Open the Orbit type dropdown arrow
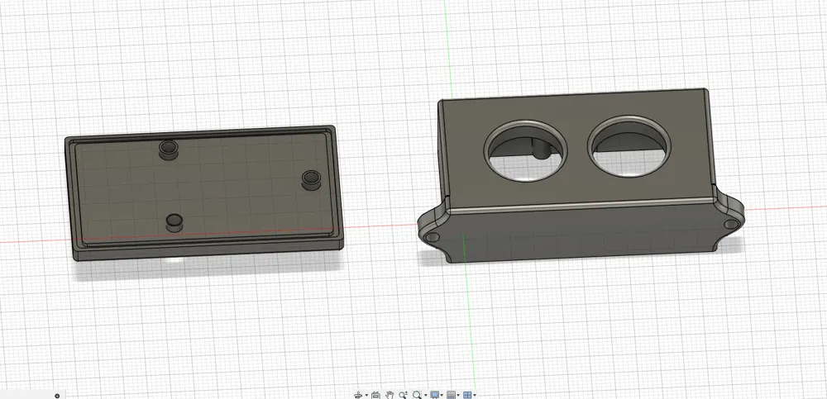827x399 pixels. [x=366, y=395]
